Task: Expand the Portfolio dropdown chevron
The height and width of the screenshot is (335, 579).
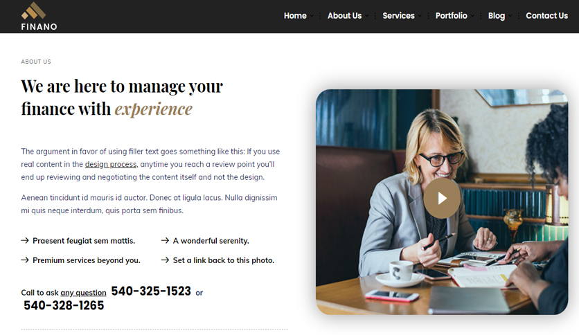Action: pos(472,16)
